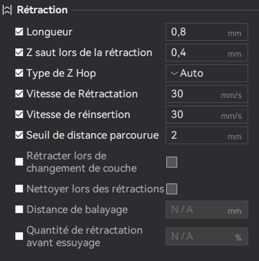Click the Distance de balayage label
The height and width of the screenshot is (261, 259).
click(x=77, y=210)
